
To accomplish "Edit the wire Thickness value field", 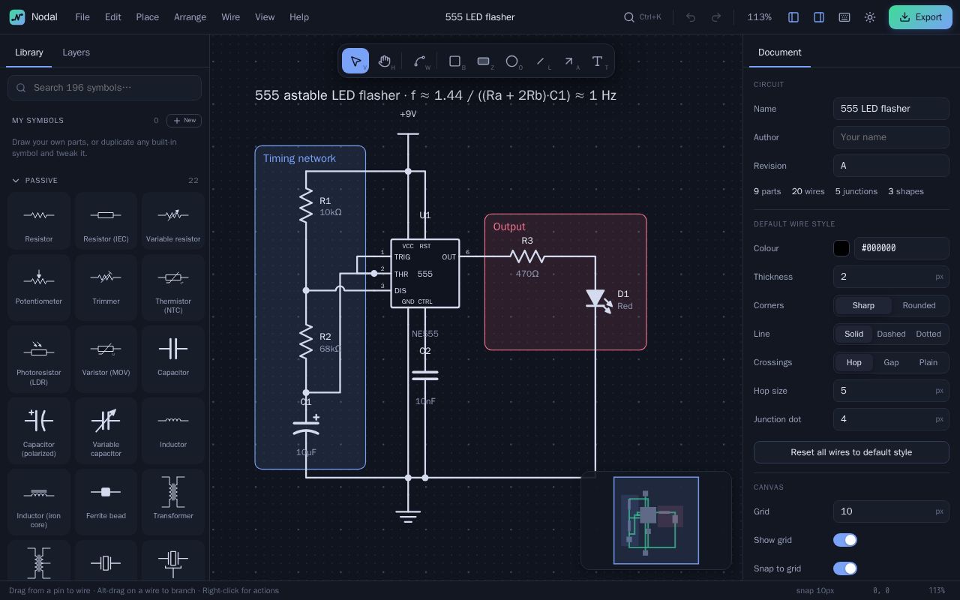I will [891, 277].
